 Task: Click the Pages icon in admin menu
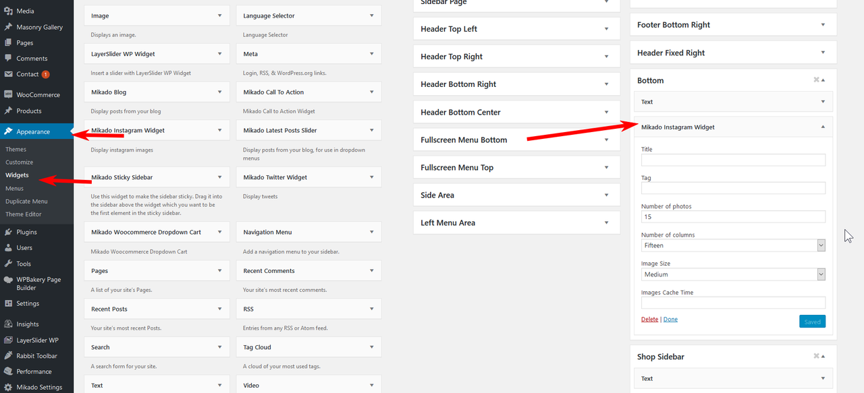point(8,43)
